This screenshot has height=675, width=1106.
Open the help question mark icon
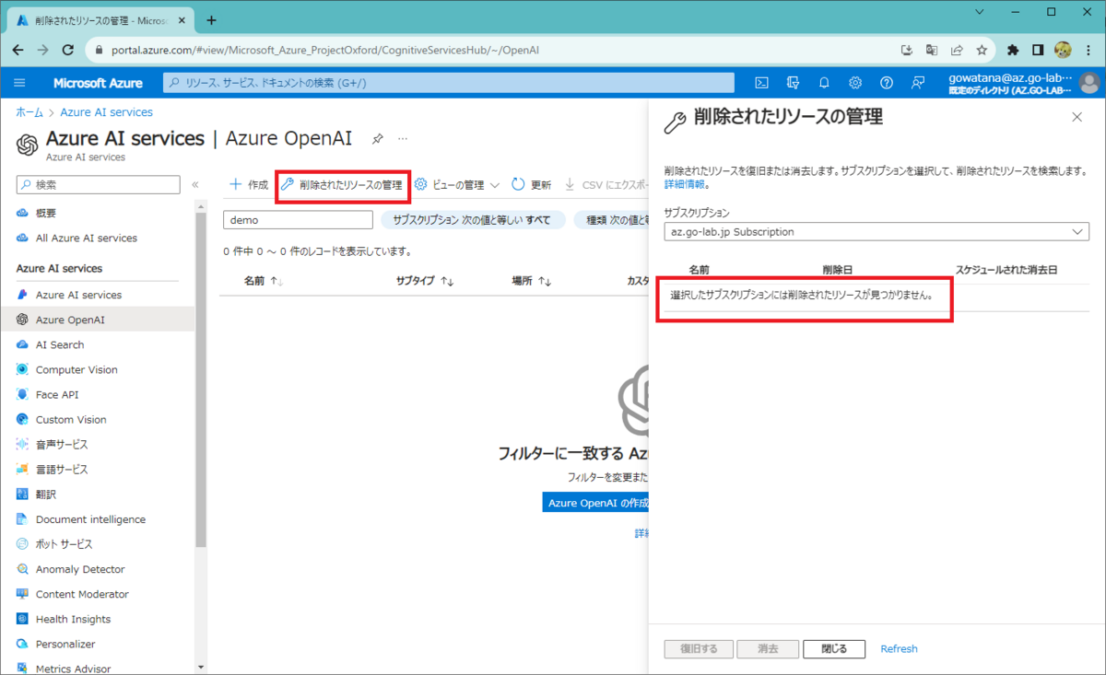(887, 83)
